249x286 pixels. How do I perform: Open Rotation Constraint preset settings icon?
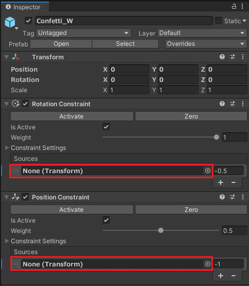pos(233,104)
